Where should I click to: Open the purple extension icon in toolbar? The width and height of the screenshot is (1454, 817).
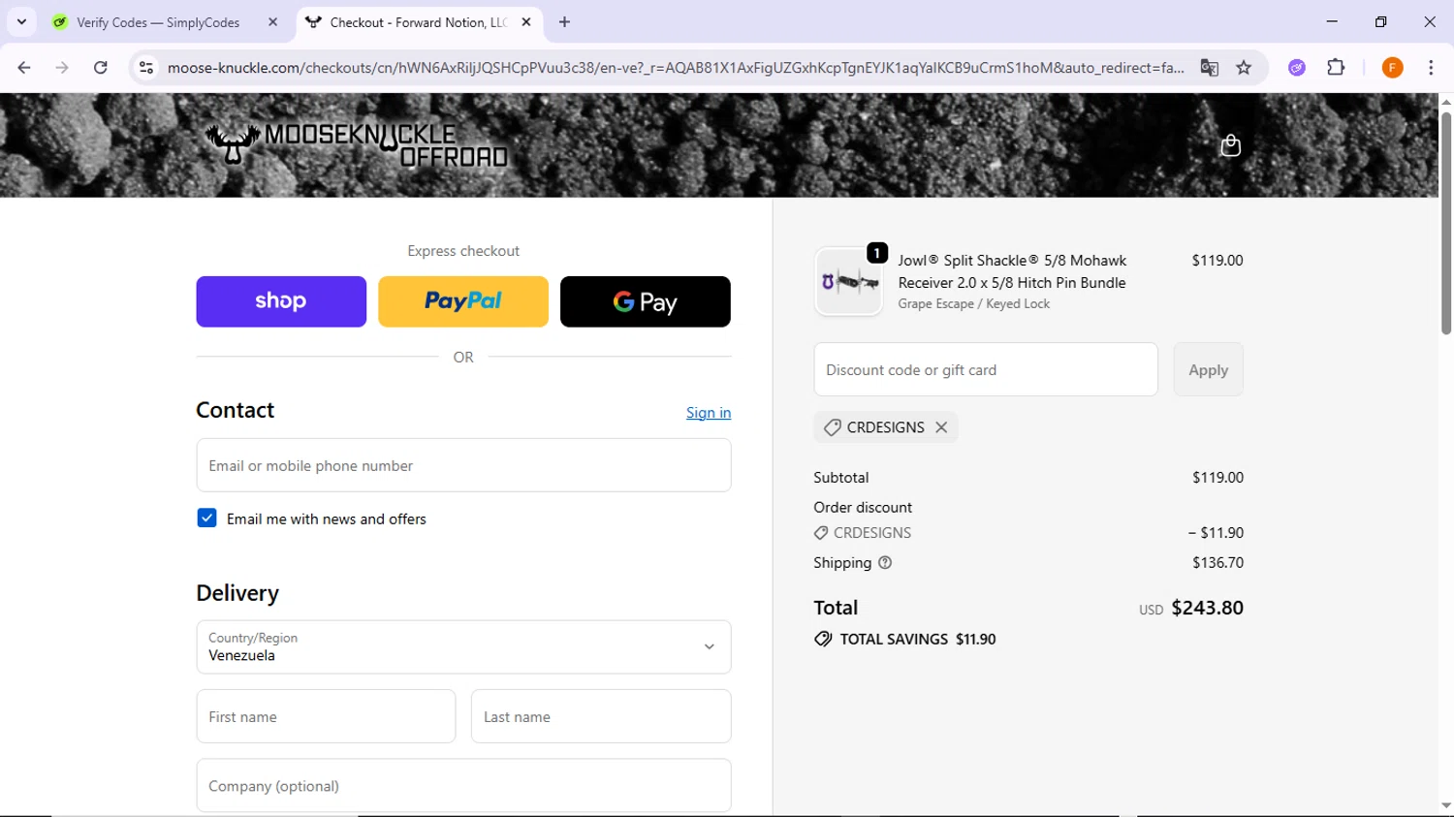(1297, 68)
